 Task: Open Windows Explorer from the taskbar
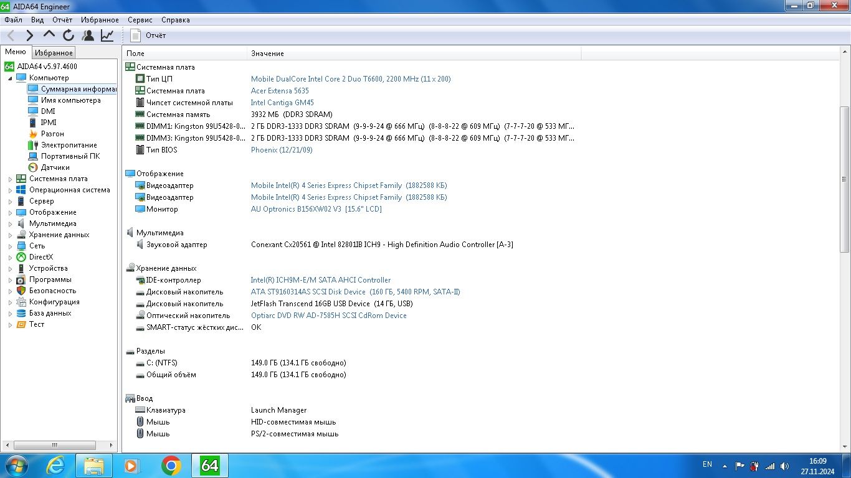(x=94, y=466)
